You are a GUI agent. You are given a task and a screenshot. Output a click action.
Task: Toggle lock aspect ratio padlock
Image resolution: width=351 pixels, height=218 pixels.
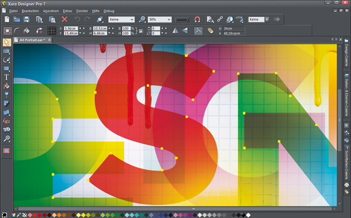point(141,31)
